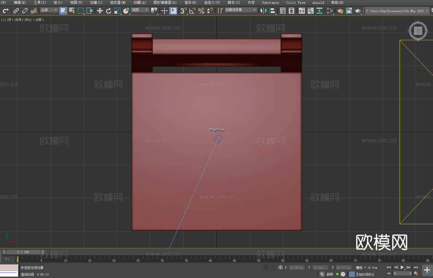
Task: Click the ViewCube top face
Action: [x=418, y=31]
